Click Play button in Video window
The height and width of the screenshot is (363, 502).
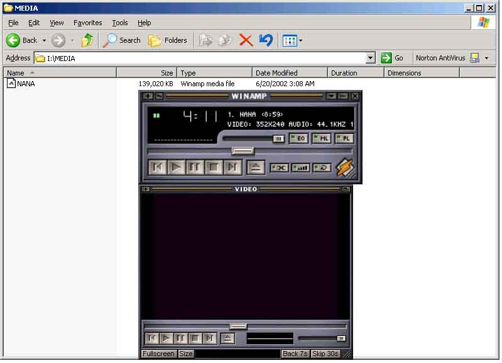point(166,338)
